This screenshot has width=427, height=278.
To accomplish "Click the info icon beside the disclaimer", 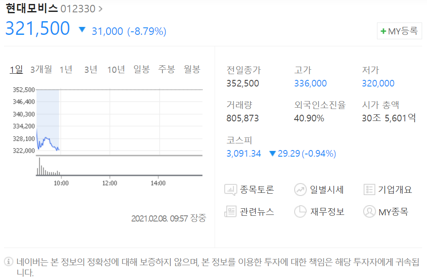I will [9, 262].
